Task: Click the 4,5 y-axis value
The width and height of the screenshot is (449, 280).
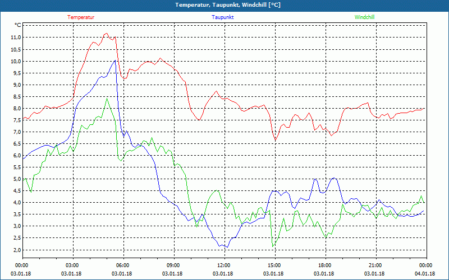Action: point(17,191)
